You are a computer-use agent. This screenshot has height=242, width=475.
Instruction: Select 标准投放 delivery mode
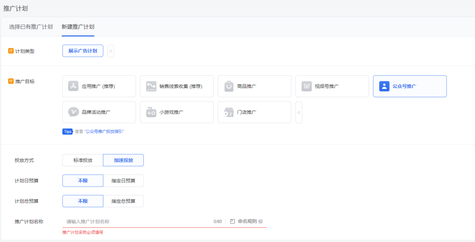[x=83, y=160]
